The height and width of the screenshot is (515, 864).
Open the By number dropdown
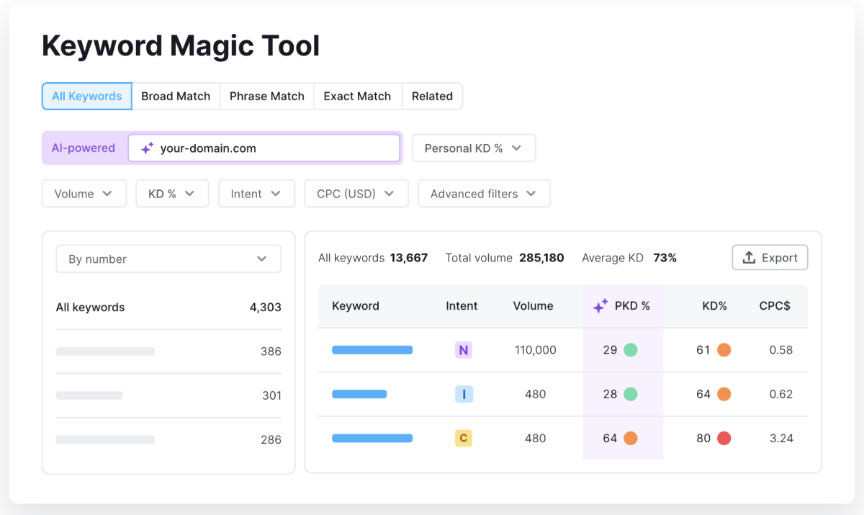(168, 258)
